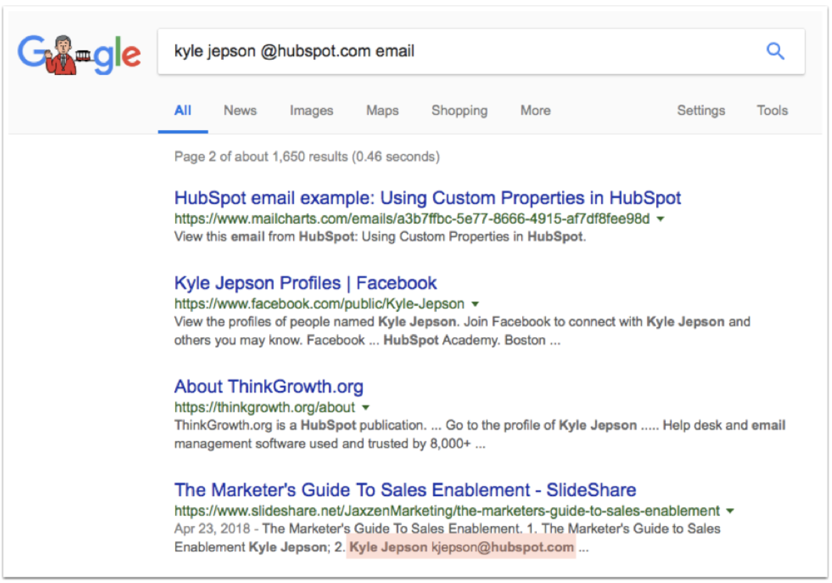The image size is (832, 583).
Task: Expand dropdown arrow beside slideshare.net URL
Action: point(730,511)
